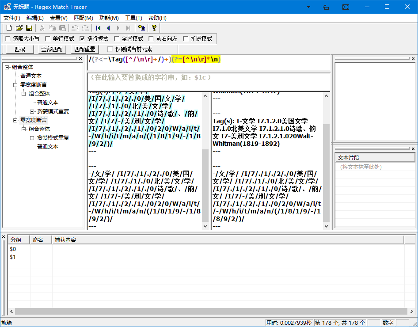Expand the first 贪婪模式重复 node
Image resolution: width=418 pixels, height=327 pixels.
click(32, 111)
